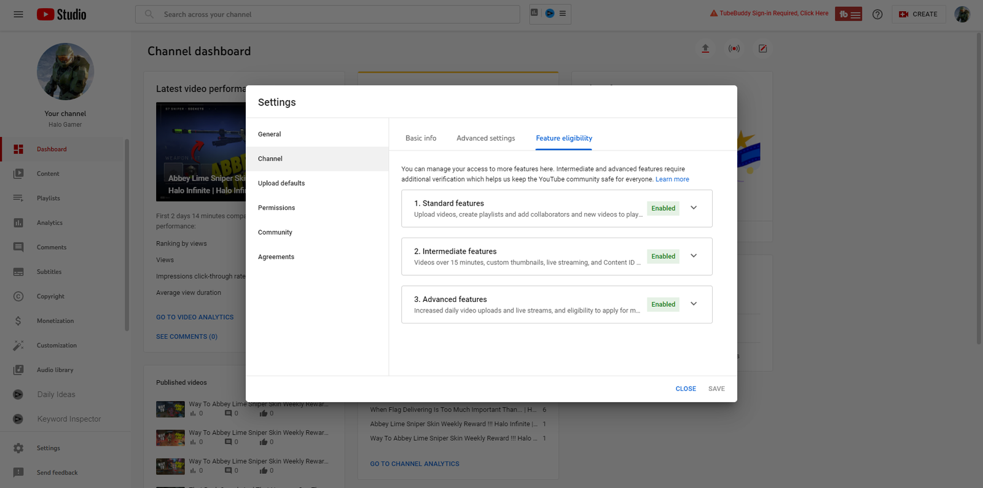Click the sidebar scrollbar

127,234
